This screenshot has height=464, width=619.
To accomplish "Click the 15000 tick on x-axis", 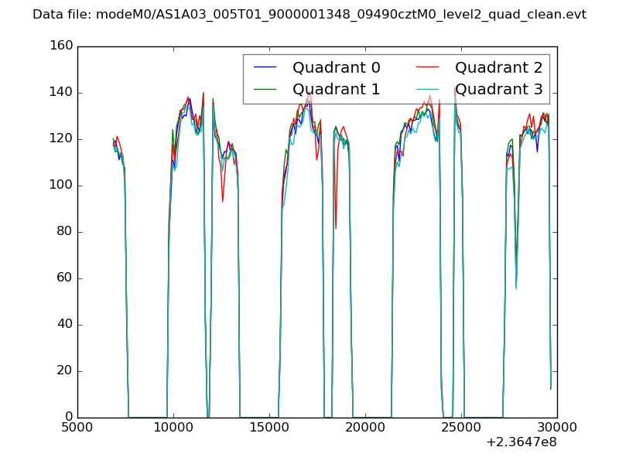I will [x=269, y=428].
